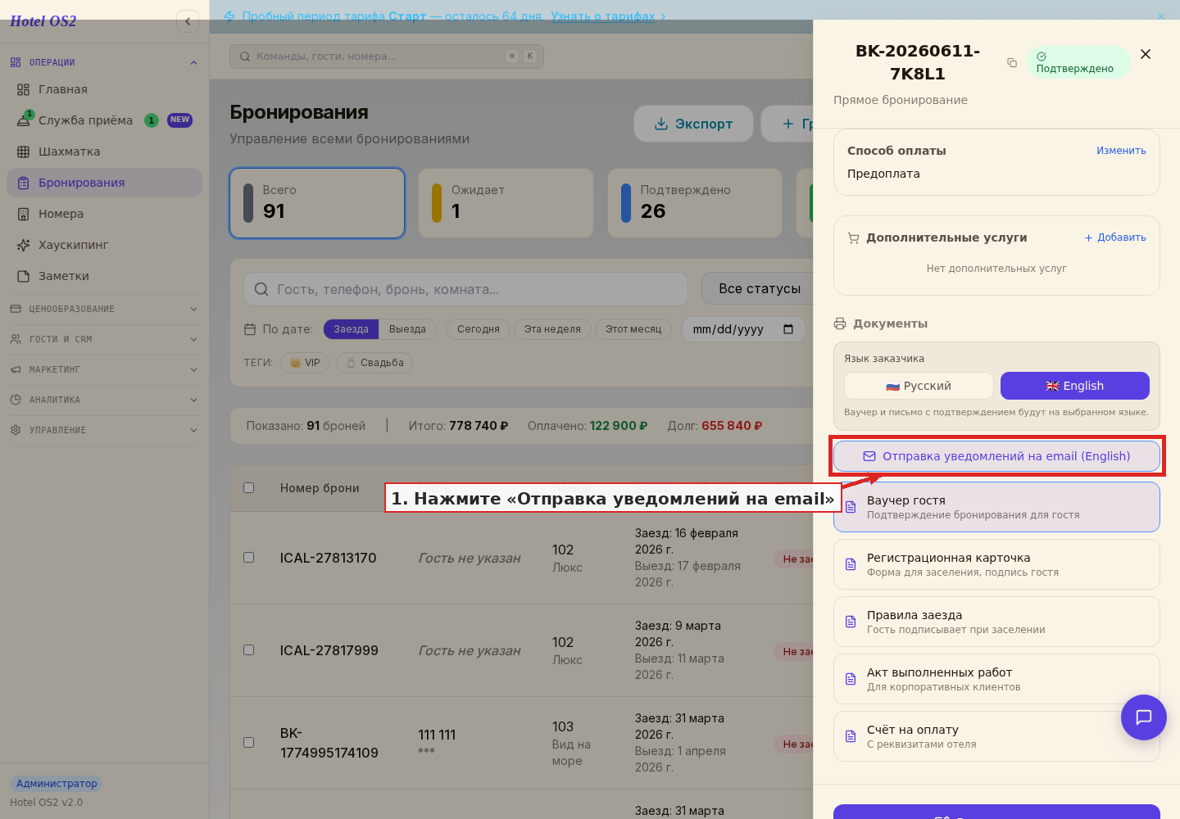The image size is (1180, 819).
Task: Open Акт выполненных работ document
Action: [x=996, y=679]
